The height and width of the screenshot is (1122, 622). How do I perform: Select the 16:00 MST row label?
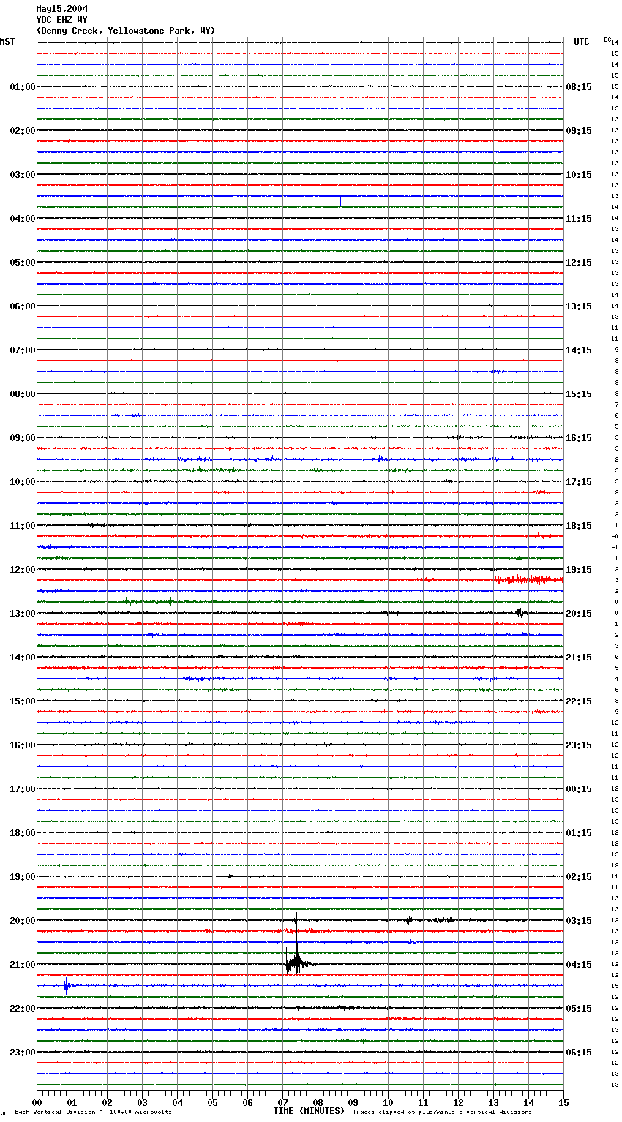[22, 745]
